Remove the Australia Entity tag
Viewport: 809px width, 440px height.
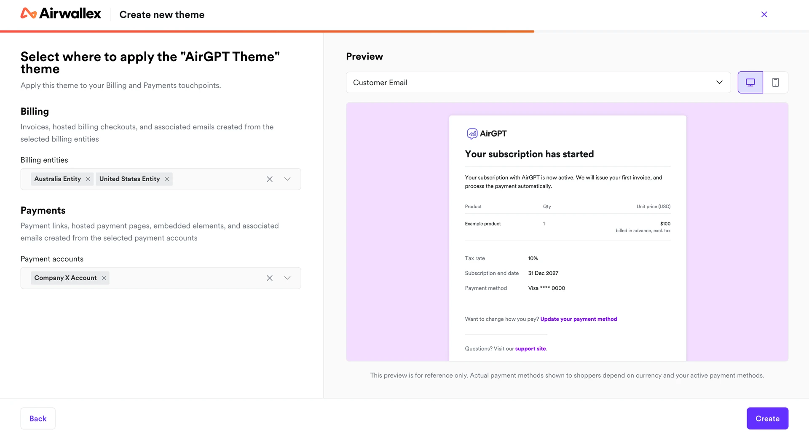(88, 179)
